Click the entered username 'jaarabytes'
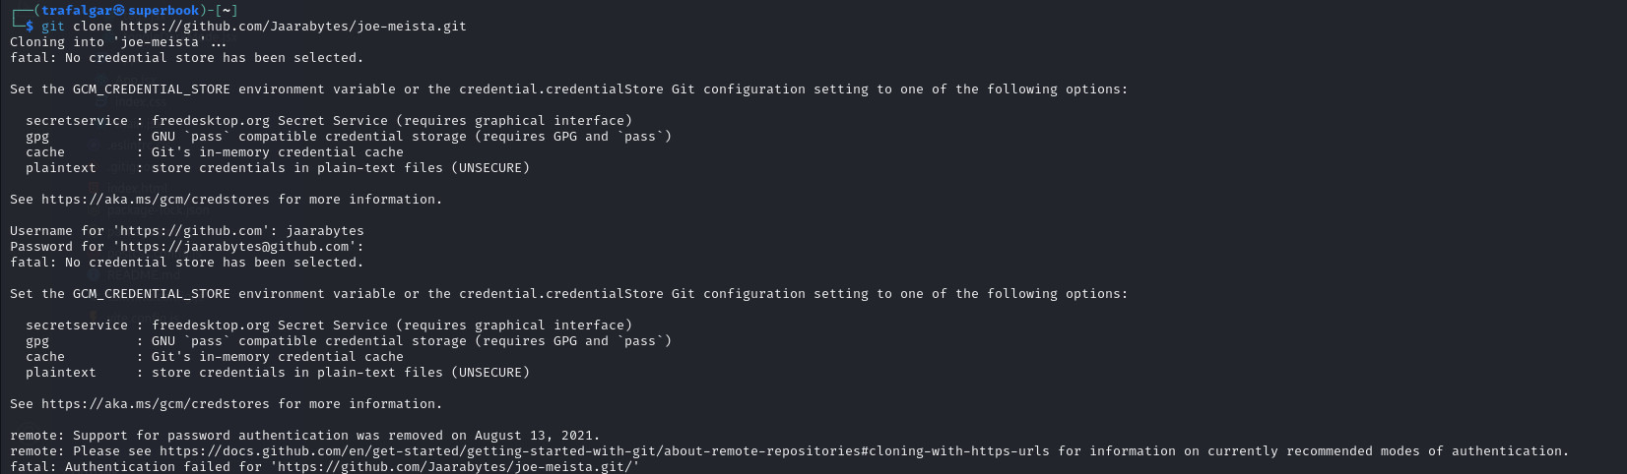The image size is (1627, 474). pyautogui.click(x=325, y=231)
